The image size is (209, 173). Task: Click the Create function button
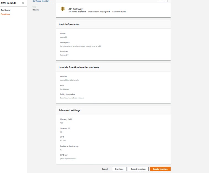(x=160, y=169)
